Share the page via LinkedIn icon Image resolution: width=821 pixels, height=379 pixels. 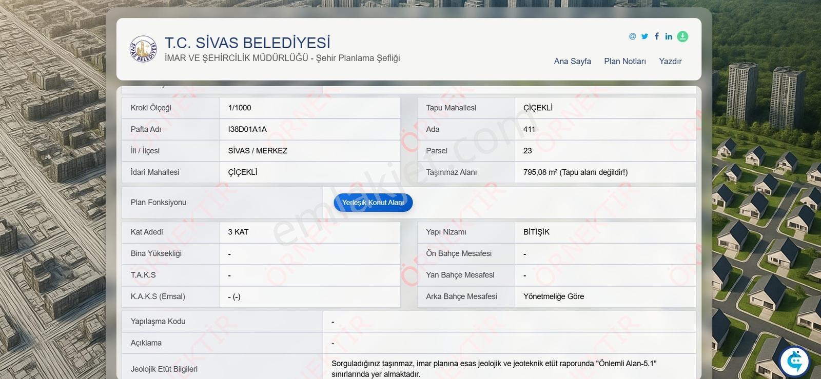[669, 36]
